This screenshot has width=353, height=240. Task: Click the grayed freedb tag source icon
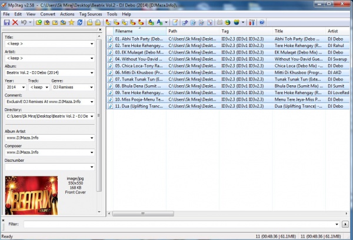click(x=219, y=22)
